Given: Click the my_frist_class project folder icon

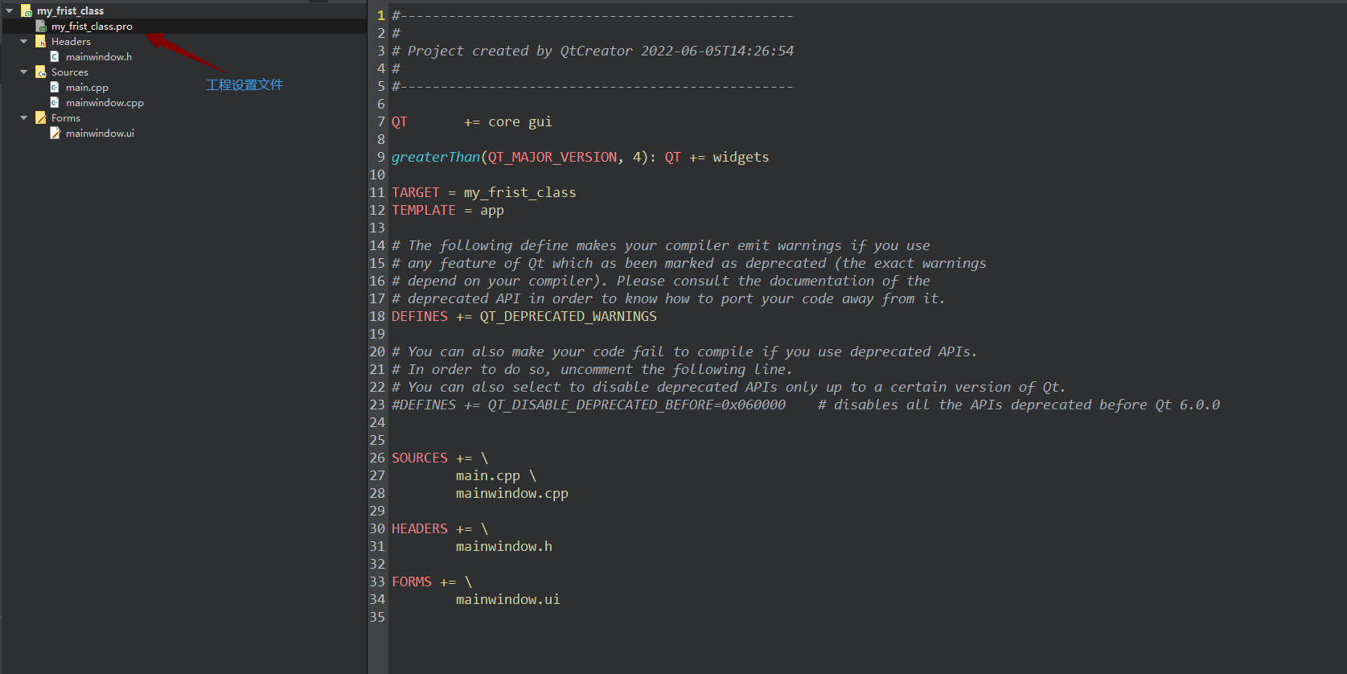Looking at the screenshot, I should click(27, 11).
